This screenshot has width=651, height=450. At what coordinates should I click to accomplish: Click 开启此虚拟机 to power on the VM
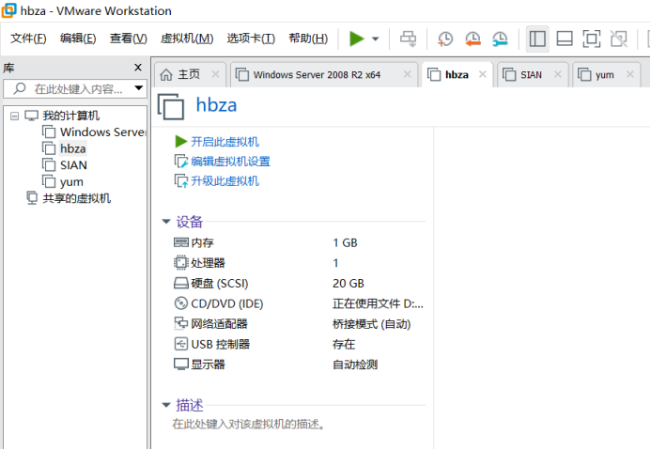click(x=225, y=142)
